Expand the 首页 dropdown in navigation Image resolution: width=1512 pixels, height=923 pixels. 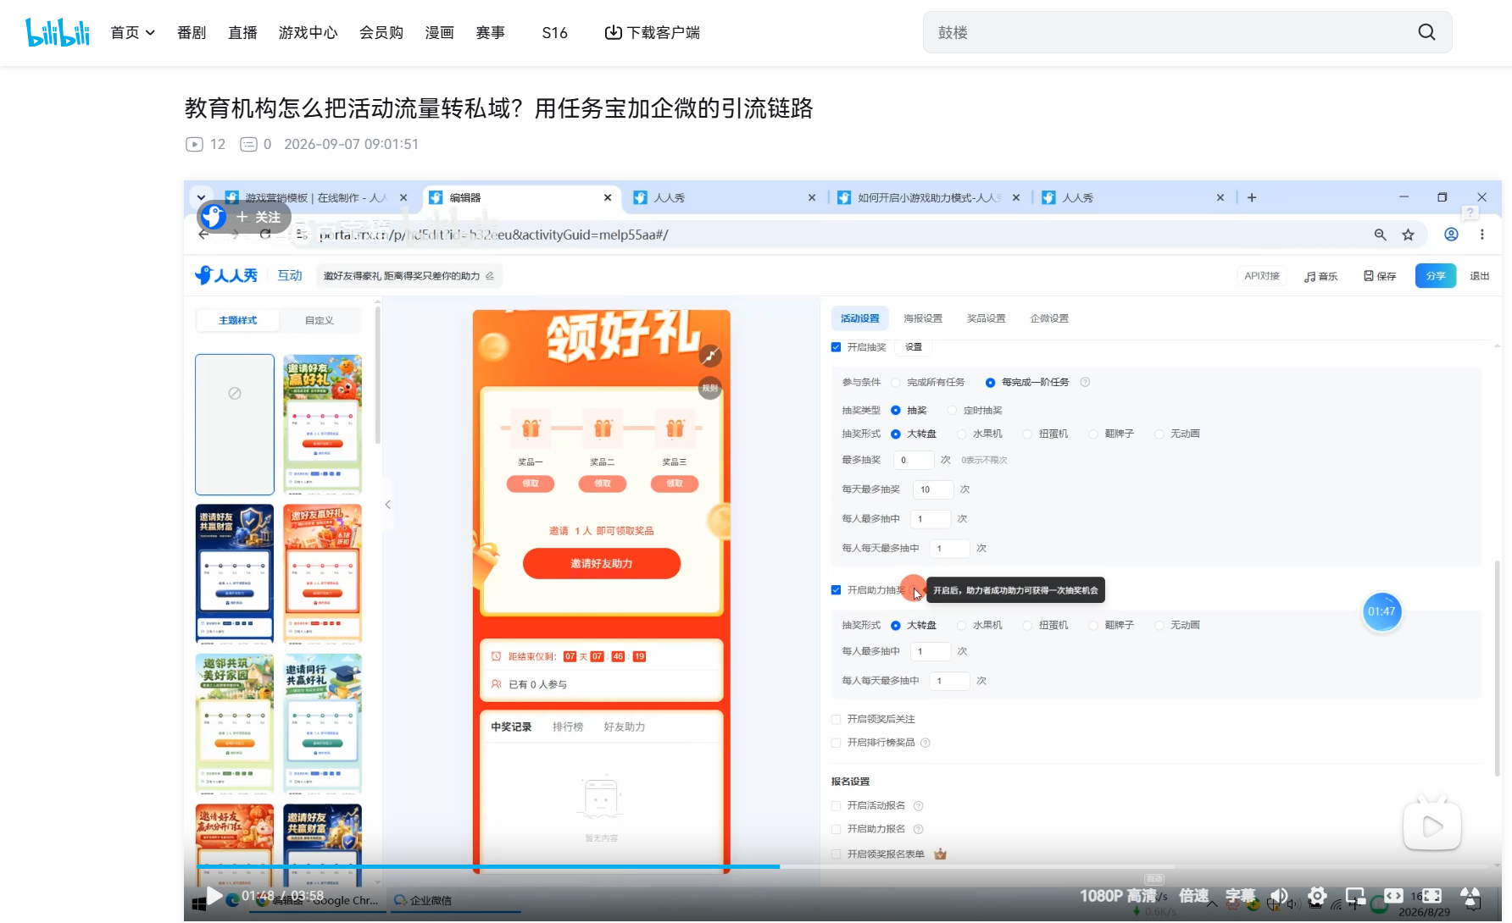(x=133, y=32)
